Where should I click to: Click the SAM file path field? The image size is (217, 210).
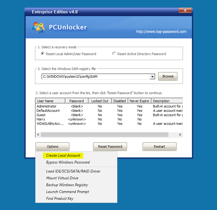[96, 77]
